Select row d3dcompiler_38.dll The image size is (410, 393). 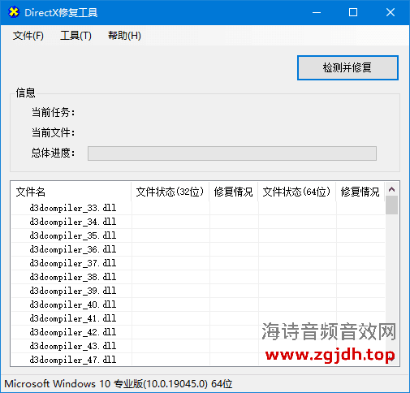[x=198, y=277]
